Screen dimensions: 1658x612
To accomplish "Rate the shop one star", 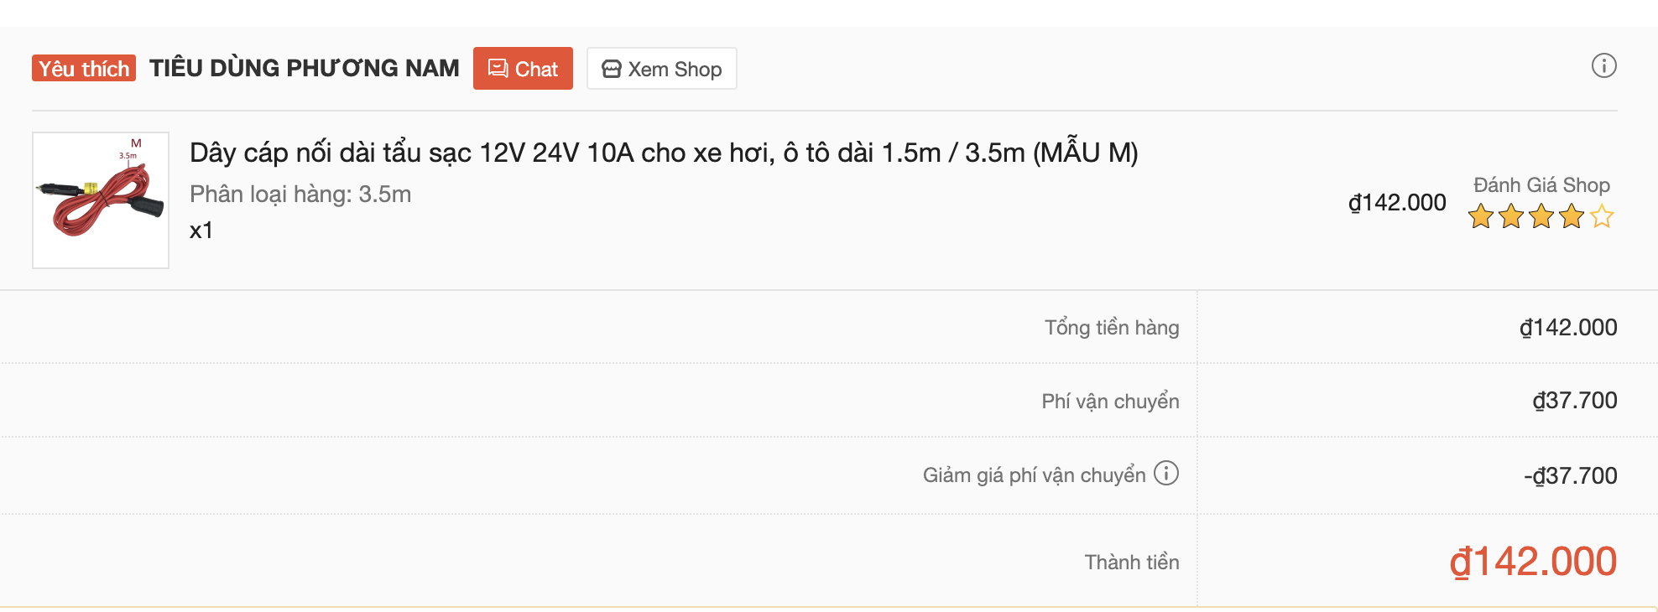I will 1481,216.
